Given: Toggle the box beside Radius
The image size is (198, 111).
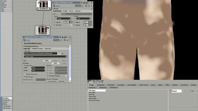Looking at the screenshot, I should pos(74,22).
